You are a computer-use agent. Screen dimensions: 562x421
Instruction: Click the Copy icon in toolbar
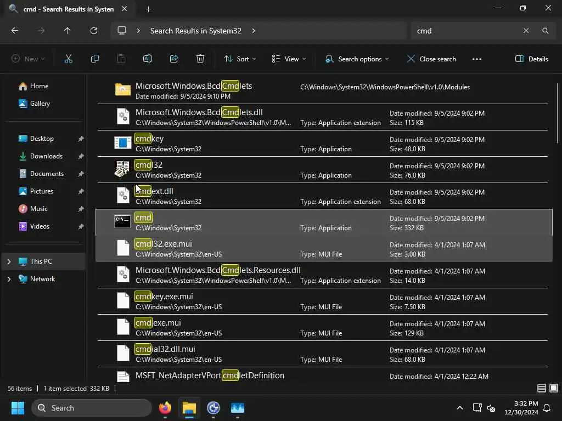pos(94,59)
